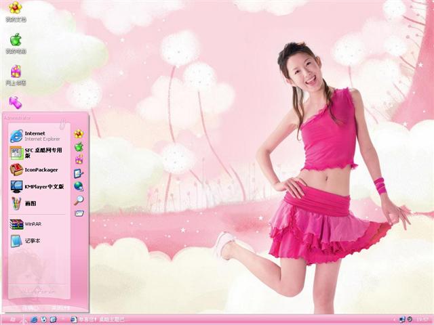Launch Internet Explorer from Start menu
The width and height of the screenshot is (434, 325).
click(36, 136)
